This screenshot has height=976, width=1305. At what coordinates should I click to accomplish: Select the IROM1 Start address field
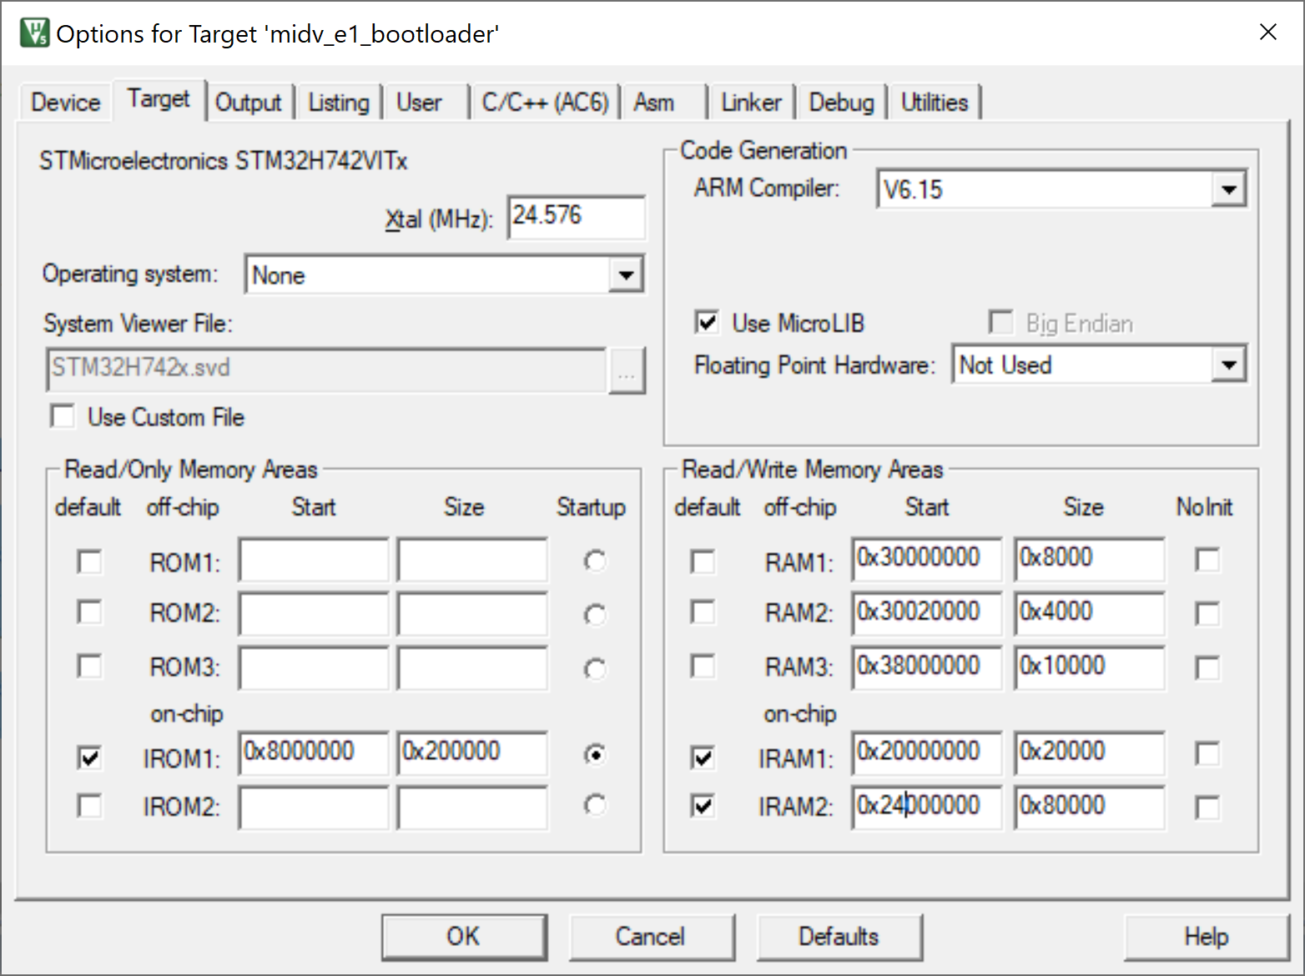click(313, 752)
